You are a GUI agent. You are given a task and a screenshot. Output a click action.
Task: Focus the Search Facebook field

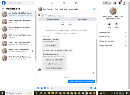click(21, 3)
